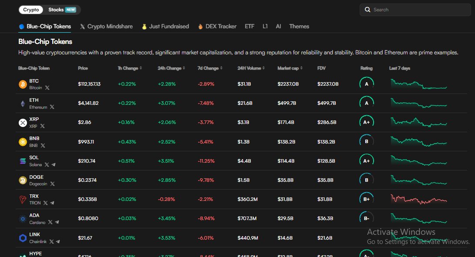Sort by 7d Change column
Screen dimensions: 475x257
tap(210, 68)
